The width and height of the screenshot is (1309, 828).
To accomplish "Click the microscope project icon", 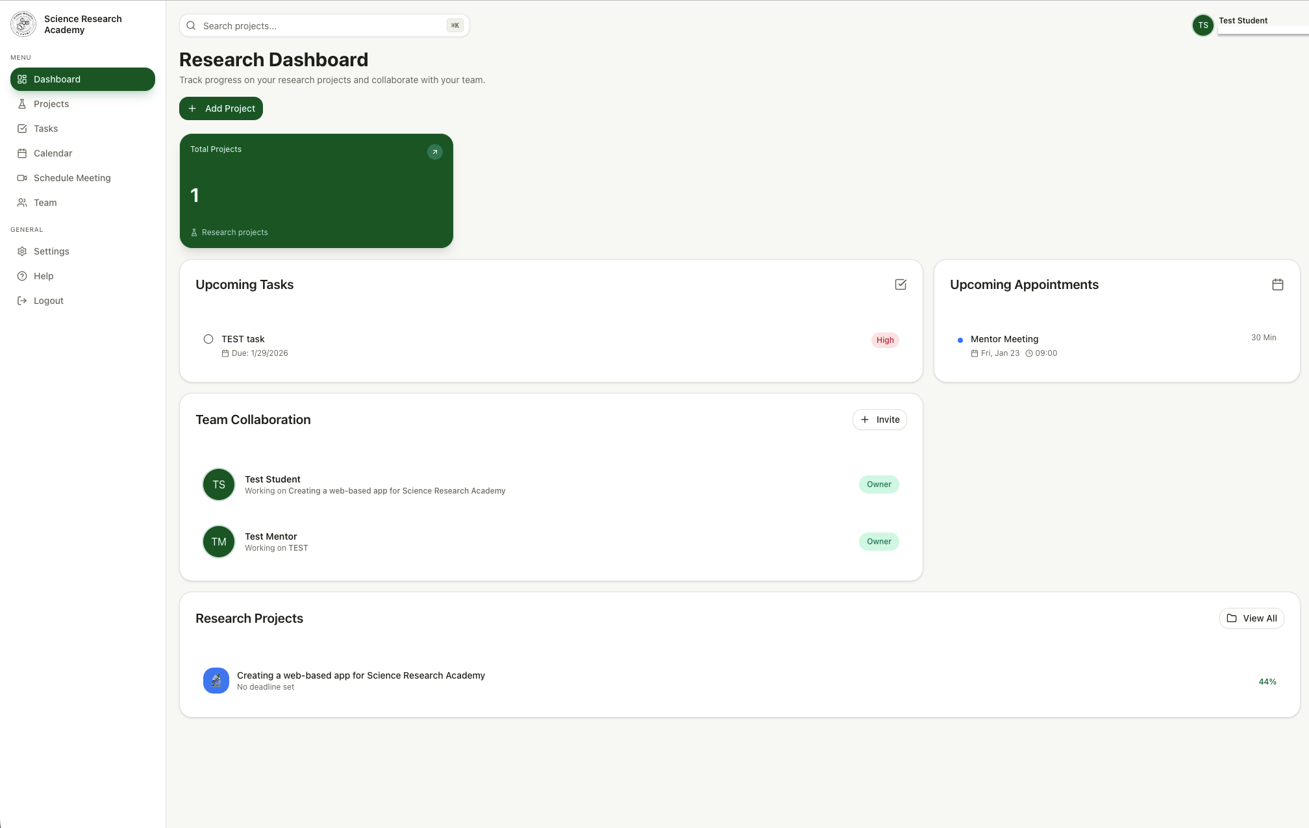I will 216,681.
